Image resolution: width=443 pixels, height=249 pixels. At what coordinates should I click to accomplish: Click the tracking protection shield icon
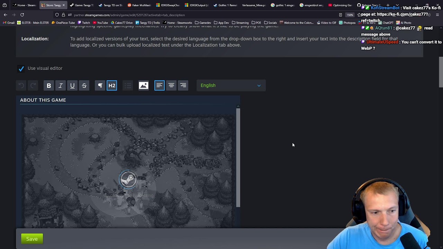tap(57, 15)
